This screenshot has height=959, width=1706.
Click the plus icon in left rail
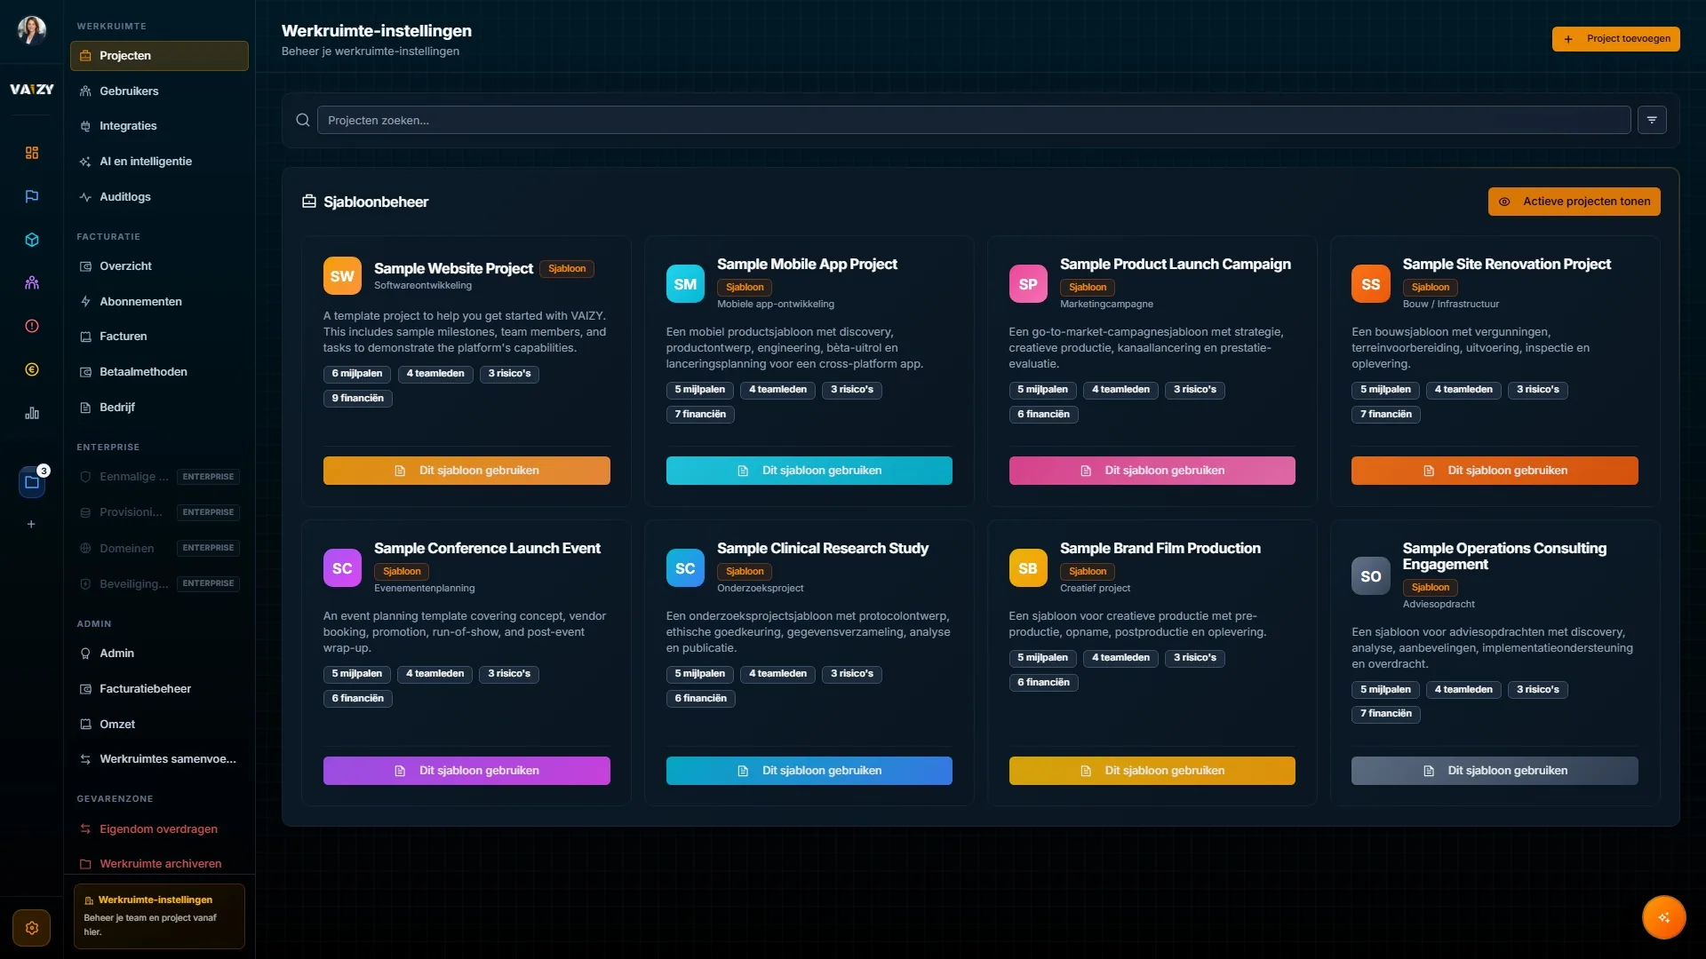(x=31, y=525)
